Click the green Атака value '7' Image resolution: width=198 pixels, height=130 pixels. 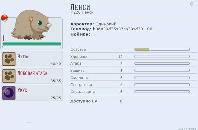(x=121, y=63)
